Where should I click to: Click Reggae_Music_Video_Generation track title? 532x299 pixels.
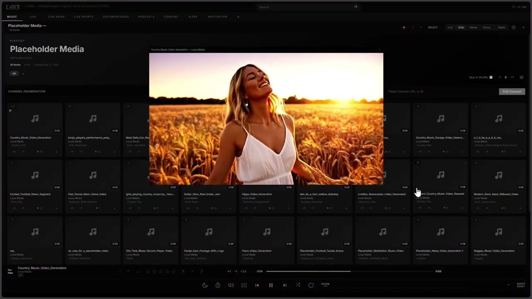point(494,251)
